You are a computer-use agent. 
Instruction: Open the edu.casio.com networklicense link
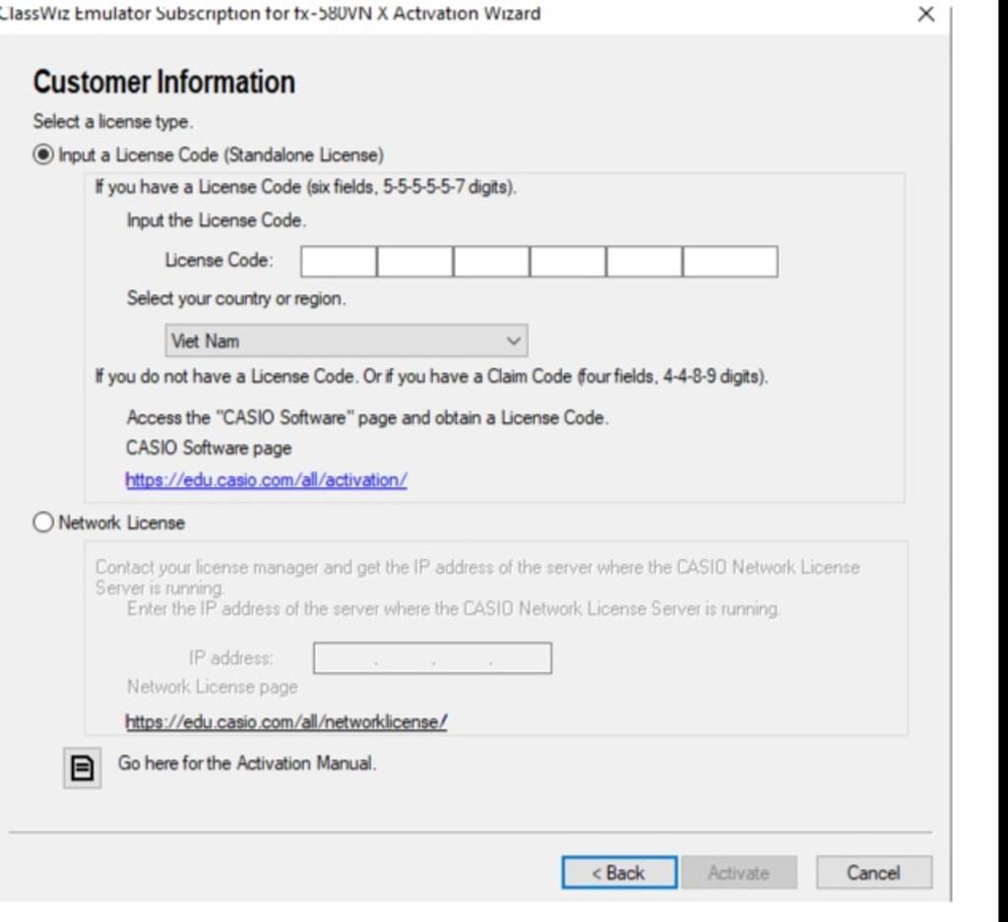[x=286, y=721]
